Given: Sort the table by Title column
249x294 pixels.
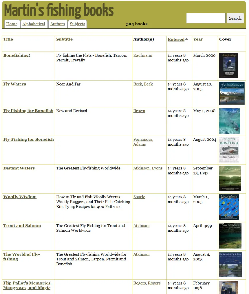Looking at the screenshot, I should coord(8,39).
